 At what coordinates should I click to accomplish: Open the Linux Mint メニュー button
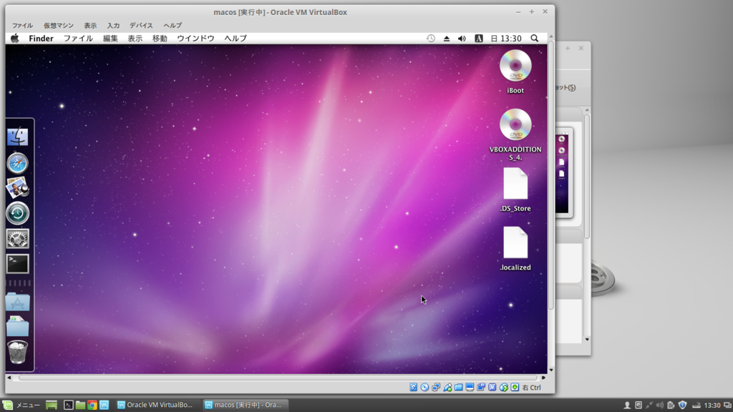tap(21, 405)
